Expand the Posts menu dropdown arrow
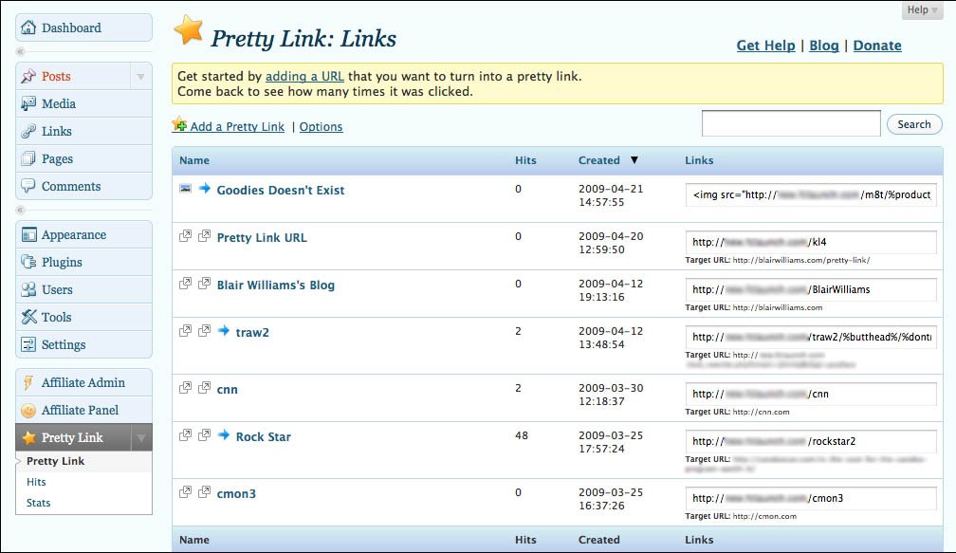956x553 pixels. coord(140,76)
